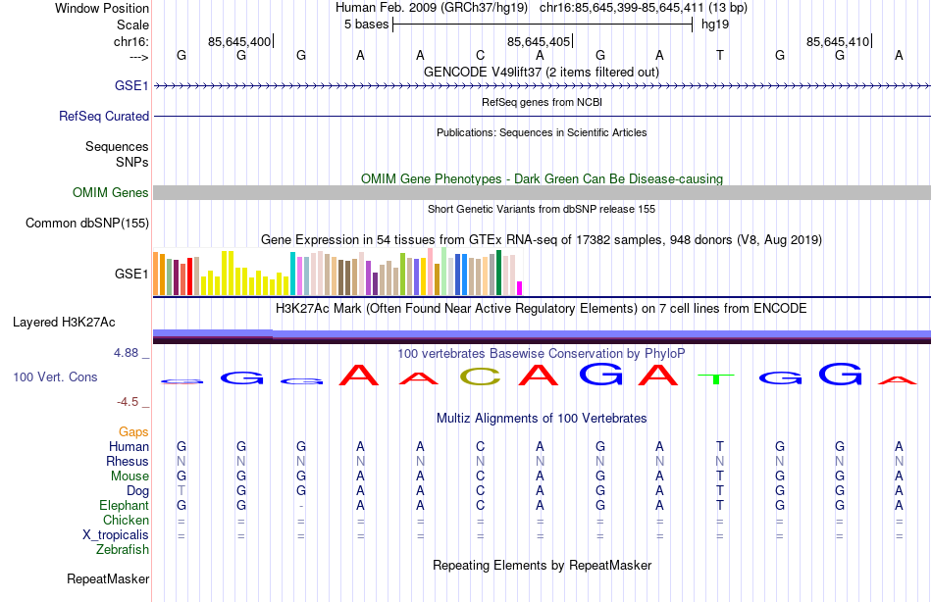Select the X_tropicalis species row label

(x=116, y=535)
